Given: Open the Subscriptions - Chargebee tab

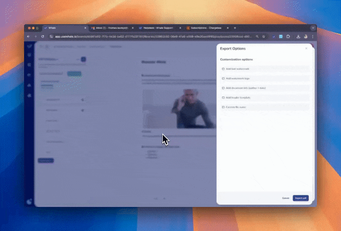Looking at the screenshot, I should coord(207,28).
